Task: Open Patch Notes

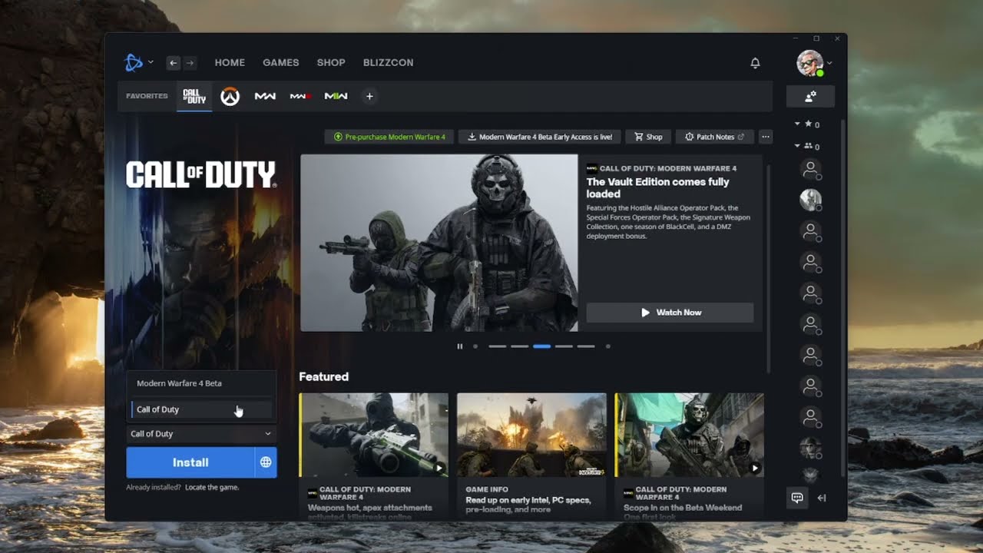Action: (x=714, y=137)
